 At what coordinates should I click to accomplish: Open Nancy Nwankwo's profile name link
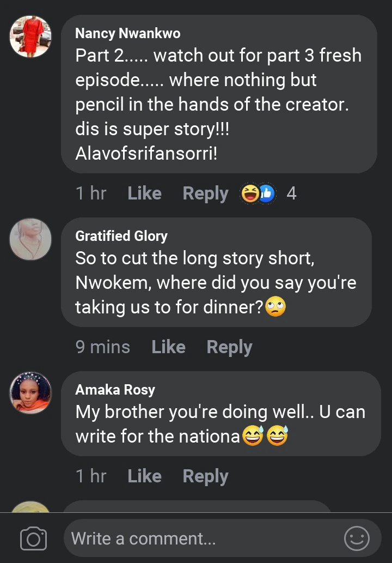pos(127,33)
